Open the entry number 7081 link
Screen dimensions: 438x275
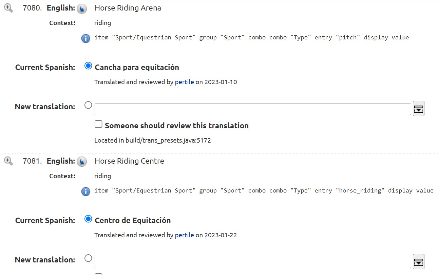(x=32, y=161)
